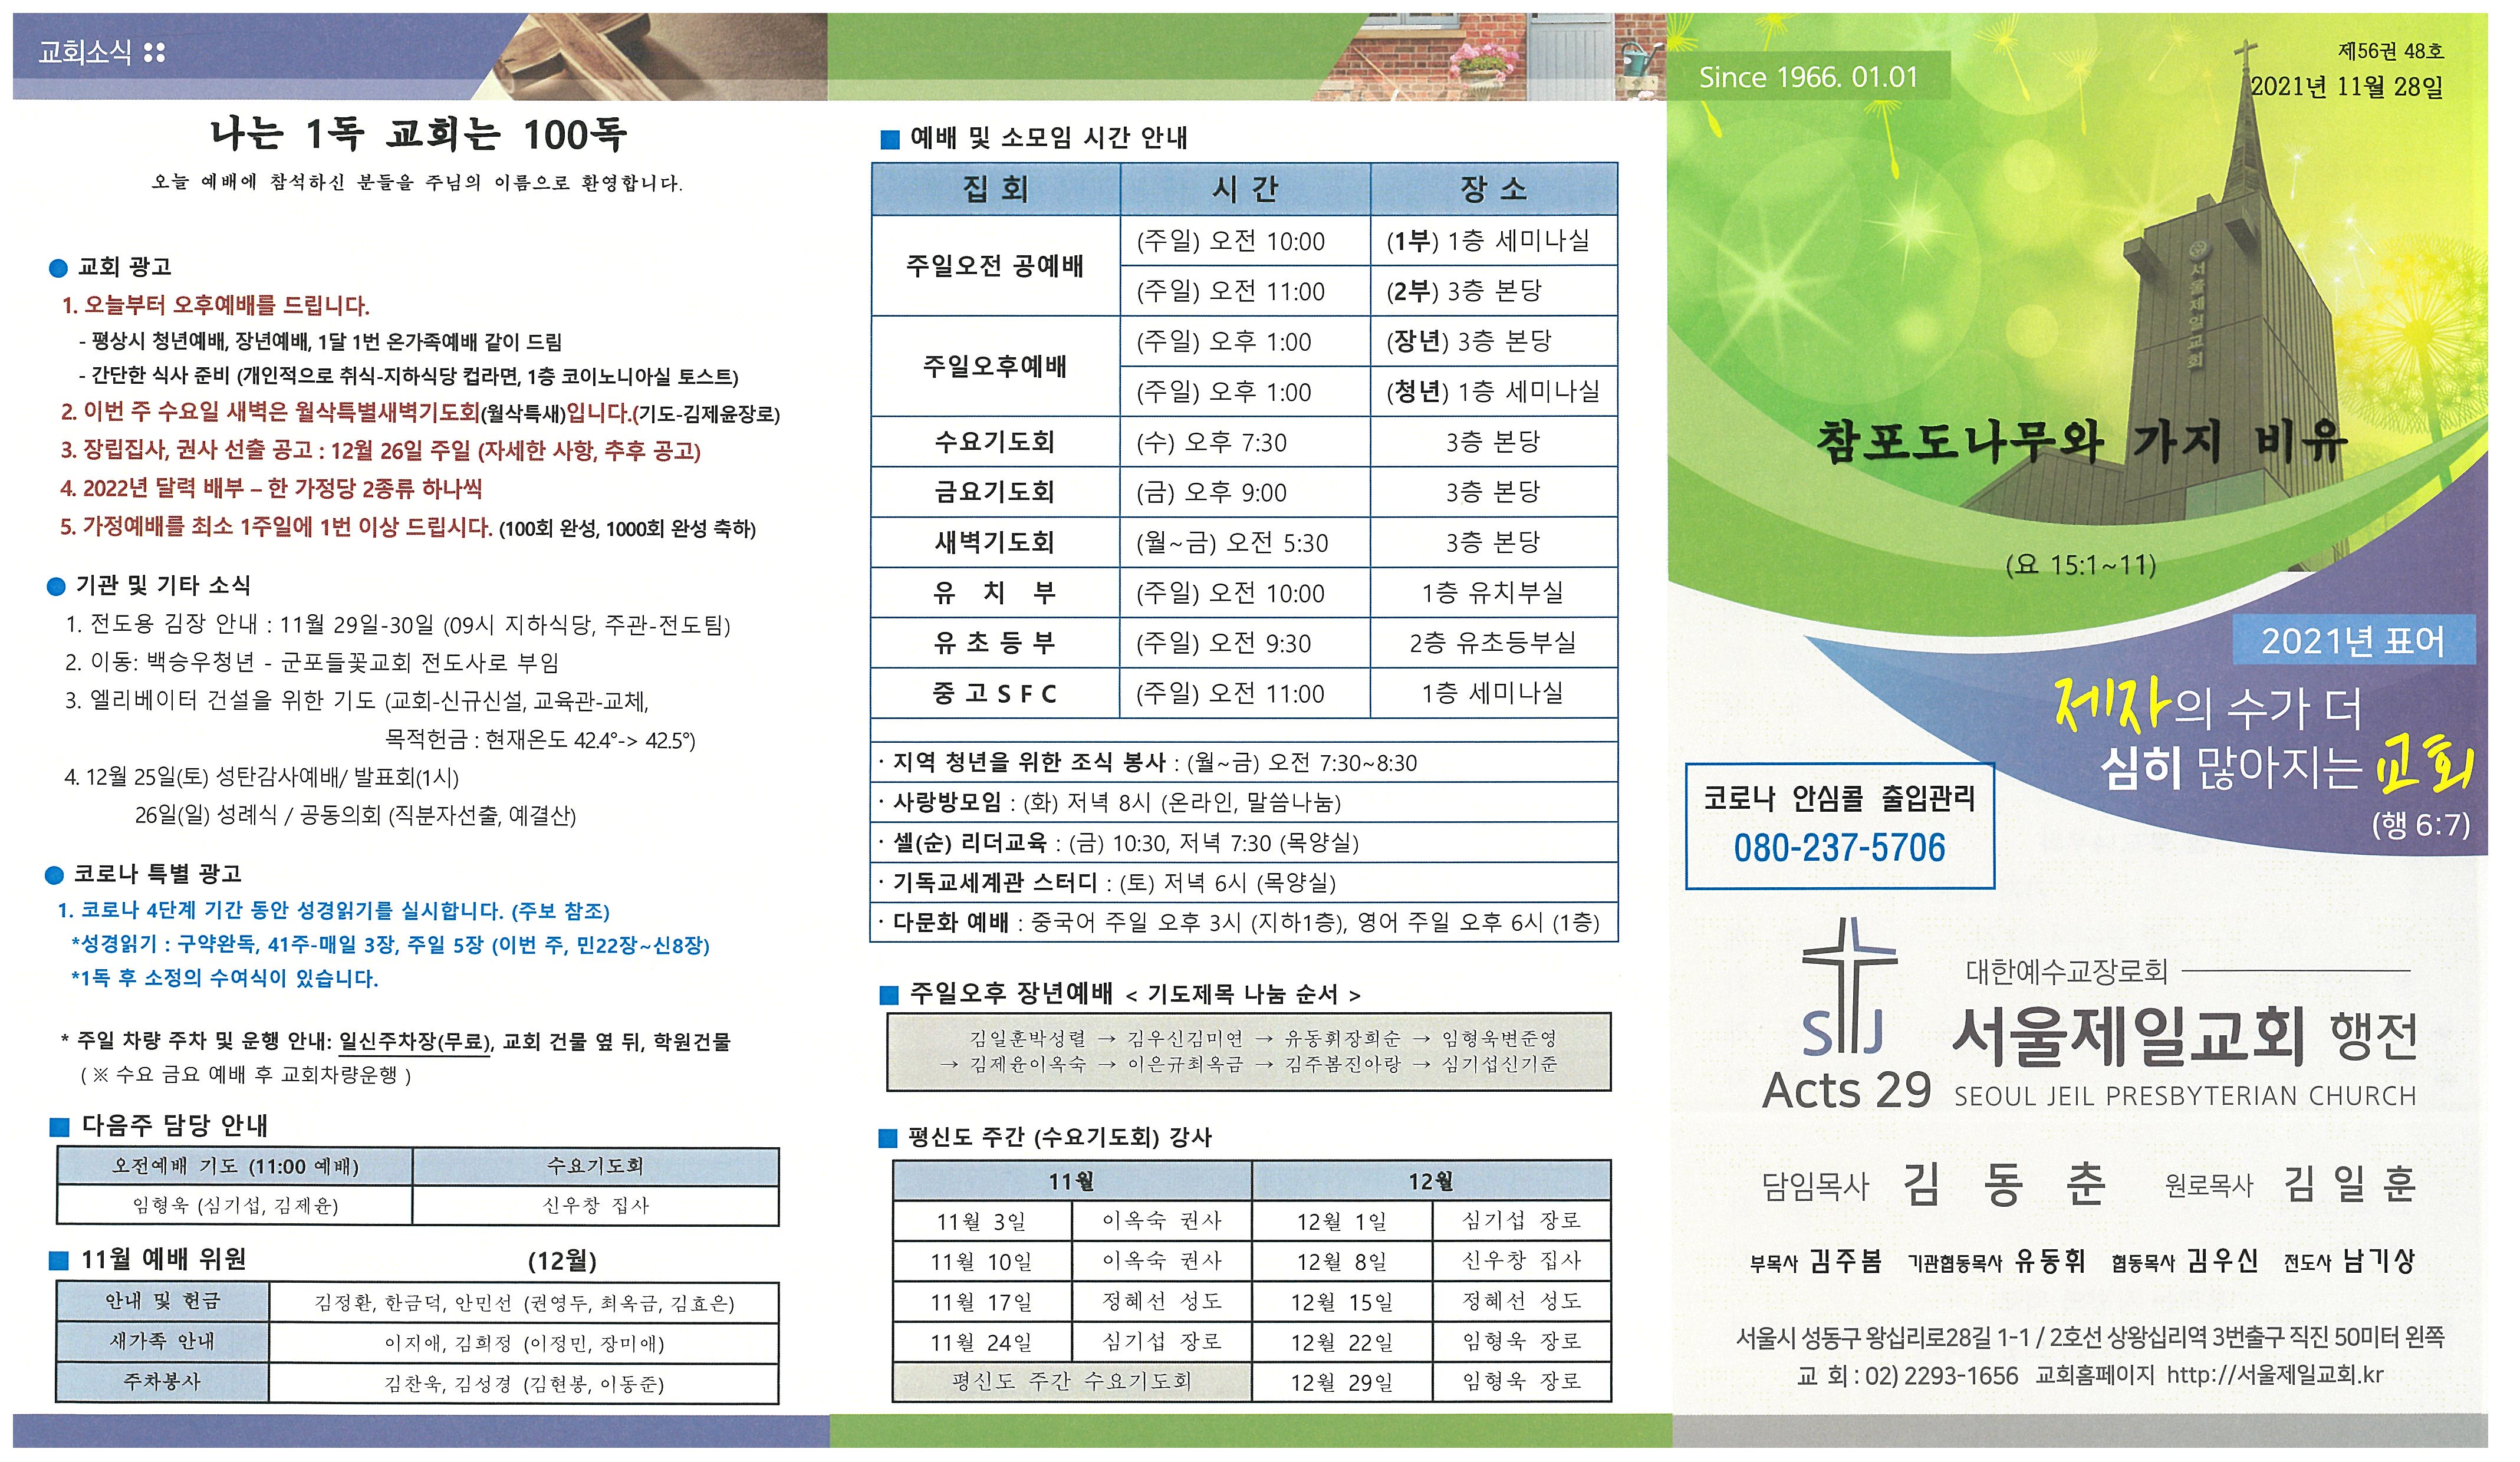Click the '오전예배 기도 (11:00 예배)' header
Image resolution: width=2520 pixels, height=1462 pixels.
[236, 1168]
